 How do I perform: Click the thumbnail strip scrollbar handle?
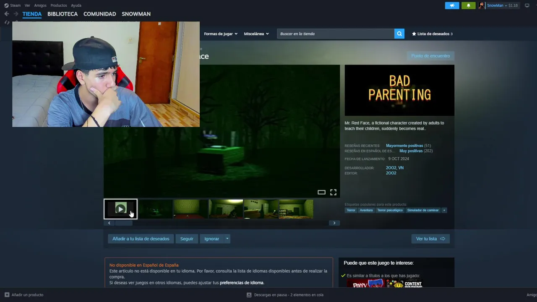click(x=124, y=223)
